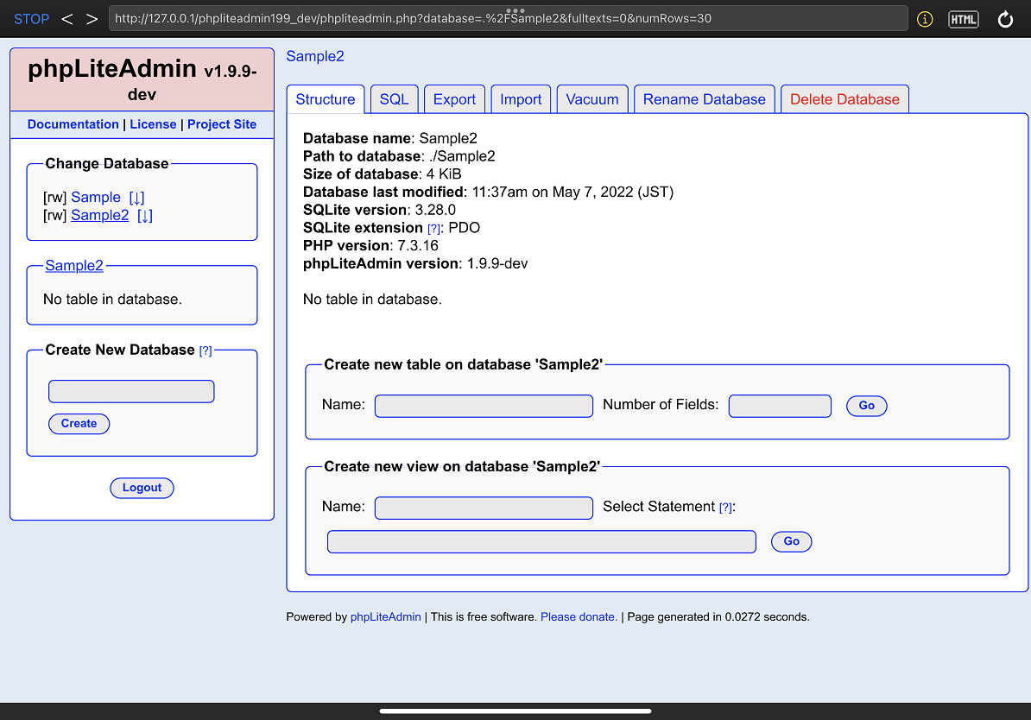Focus the new view Name field
Viewport: 1031px width, 720px height.
point(484,508)
